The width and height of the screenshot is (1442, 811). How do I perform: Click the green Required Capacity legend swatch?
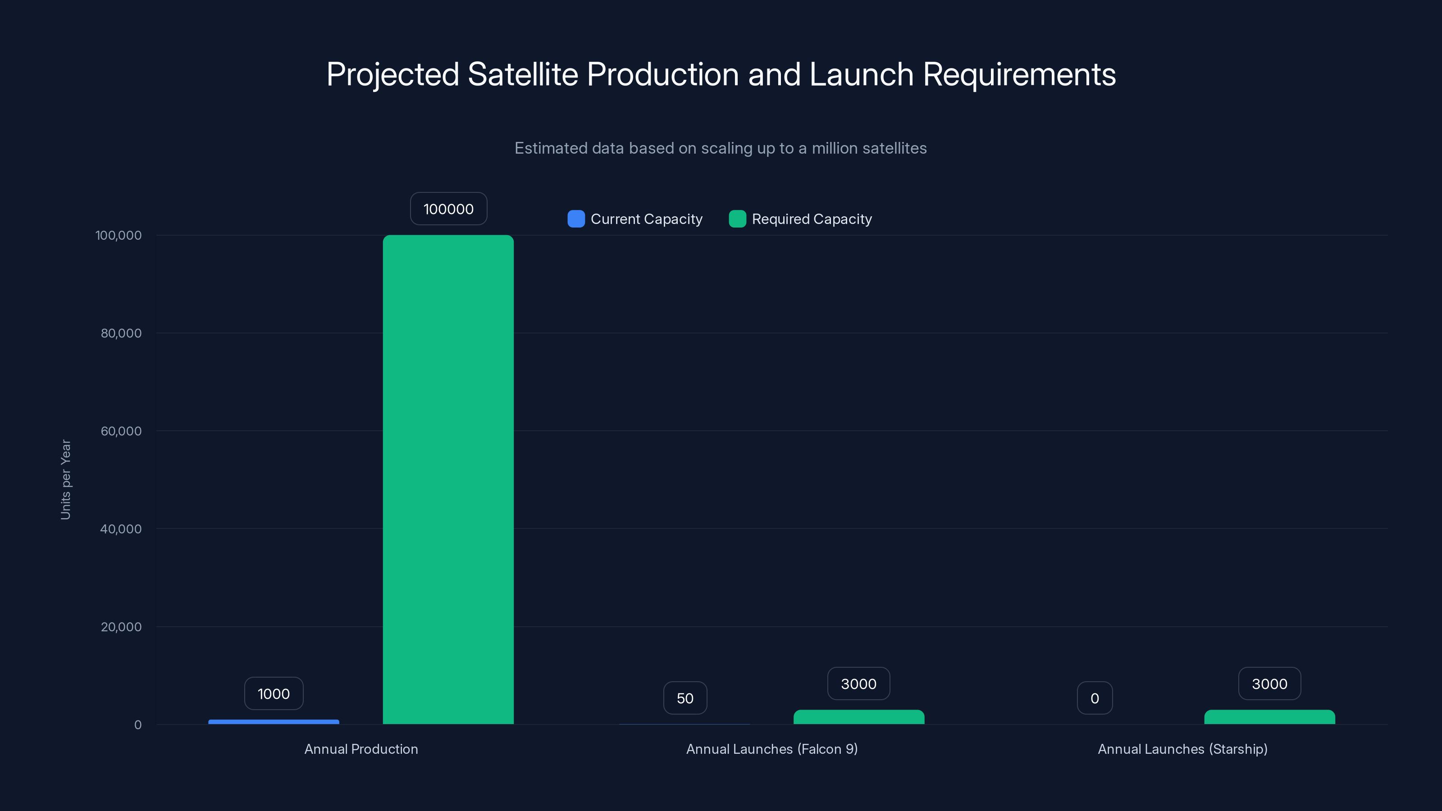(x=736, y=219)
